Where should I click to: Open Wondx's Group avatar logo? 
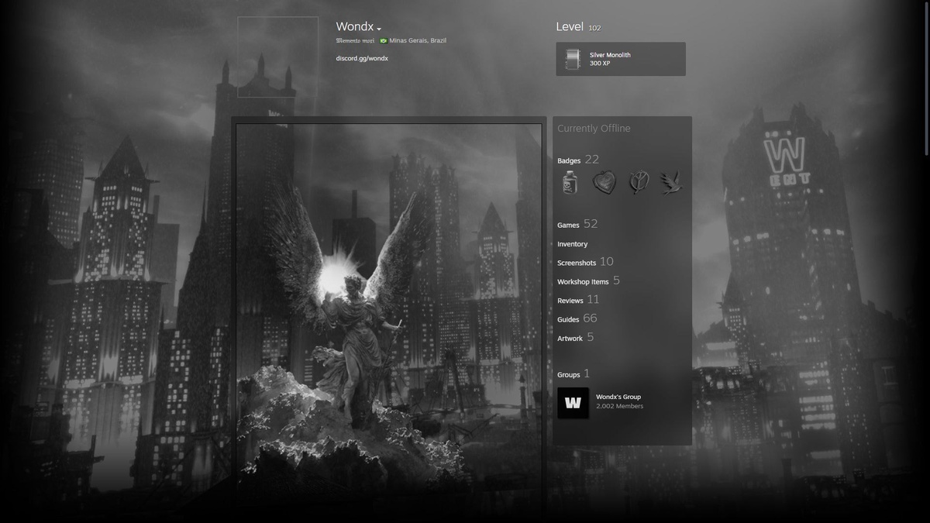click(573, 403)
